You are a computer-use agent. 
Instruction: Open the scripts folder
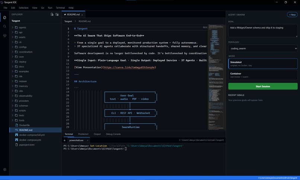pos(22,110)
